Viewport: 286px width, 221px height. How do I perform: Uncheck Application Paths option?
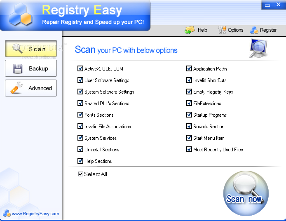tap(189, 68)
